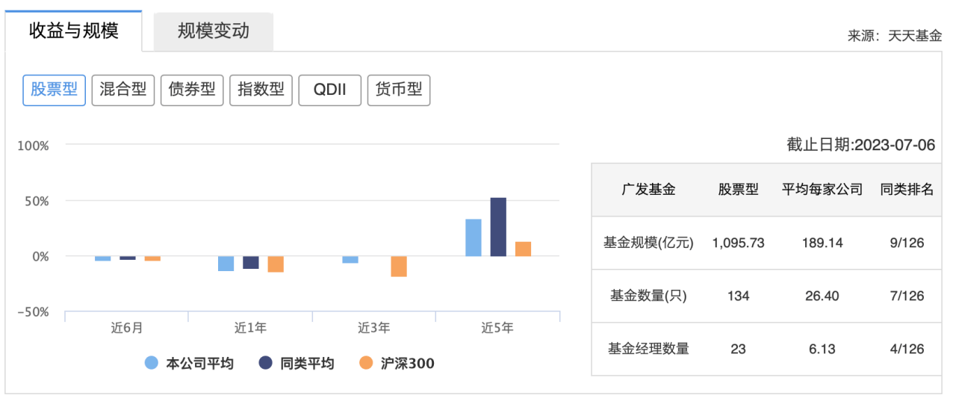Show 货币型 fund data
The height and width of the screenshot is (401, 956).
(399, 90)
